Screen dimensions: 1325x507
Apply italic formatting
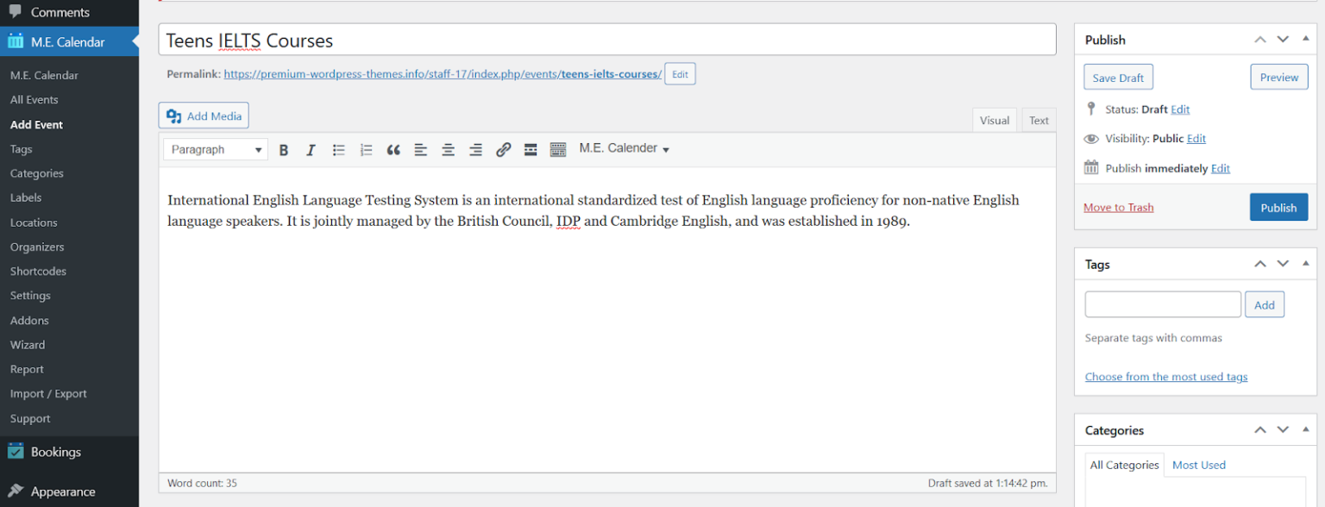(311, 150)
